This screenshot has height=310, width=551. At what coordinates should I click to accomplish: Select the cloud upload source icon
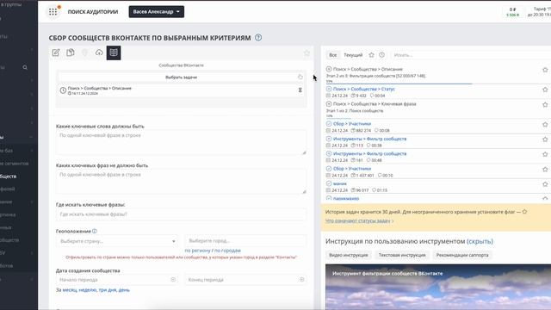pos(99,53)
